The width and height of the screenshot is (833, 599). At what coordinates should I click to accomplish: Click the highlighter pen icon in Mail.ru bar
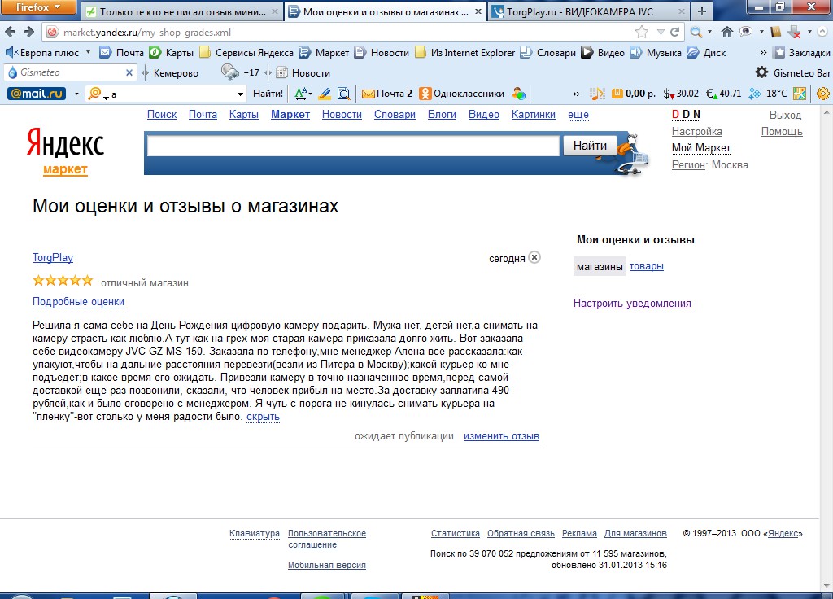[325, 94]
